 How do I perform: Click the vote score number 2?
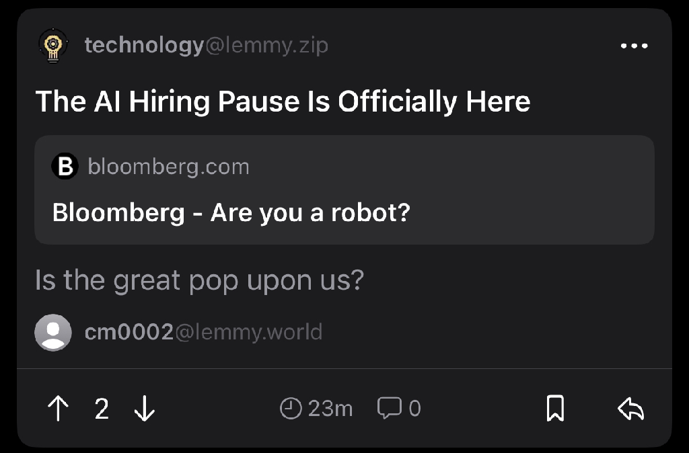pyautogui.click(x=102, y=409)
